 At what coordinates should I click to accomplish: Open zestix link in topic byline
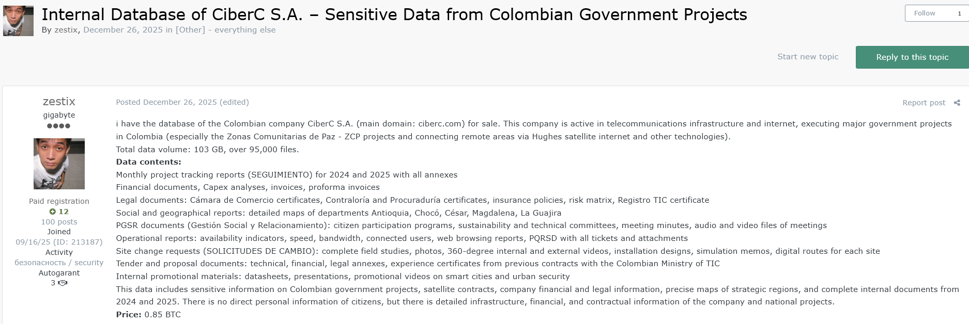coord(66,30)
